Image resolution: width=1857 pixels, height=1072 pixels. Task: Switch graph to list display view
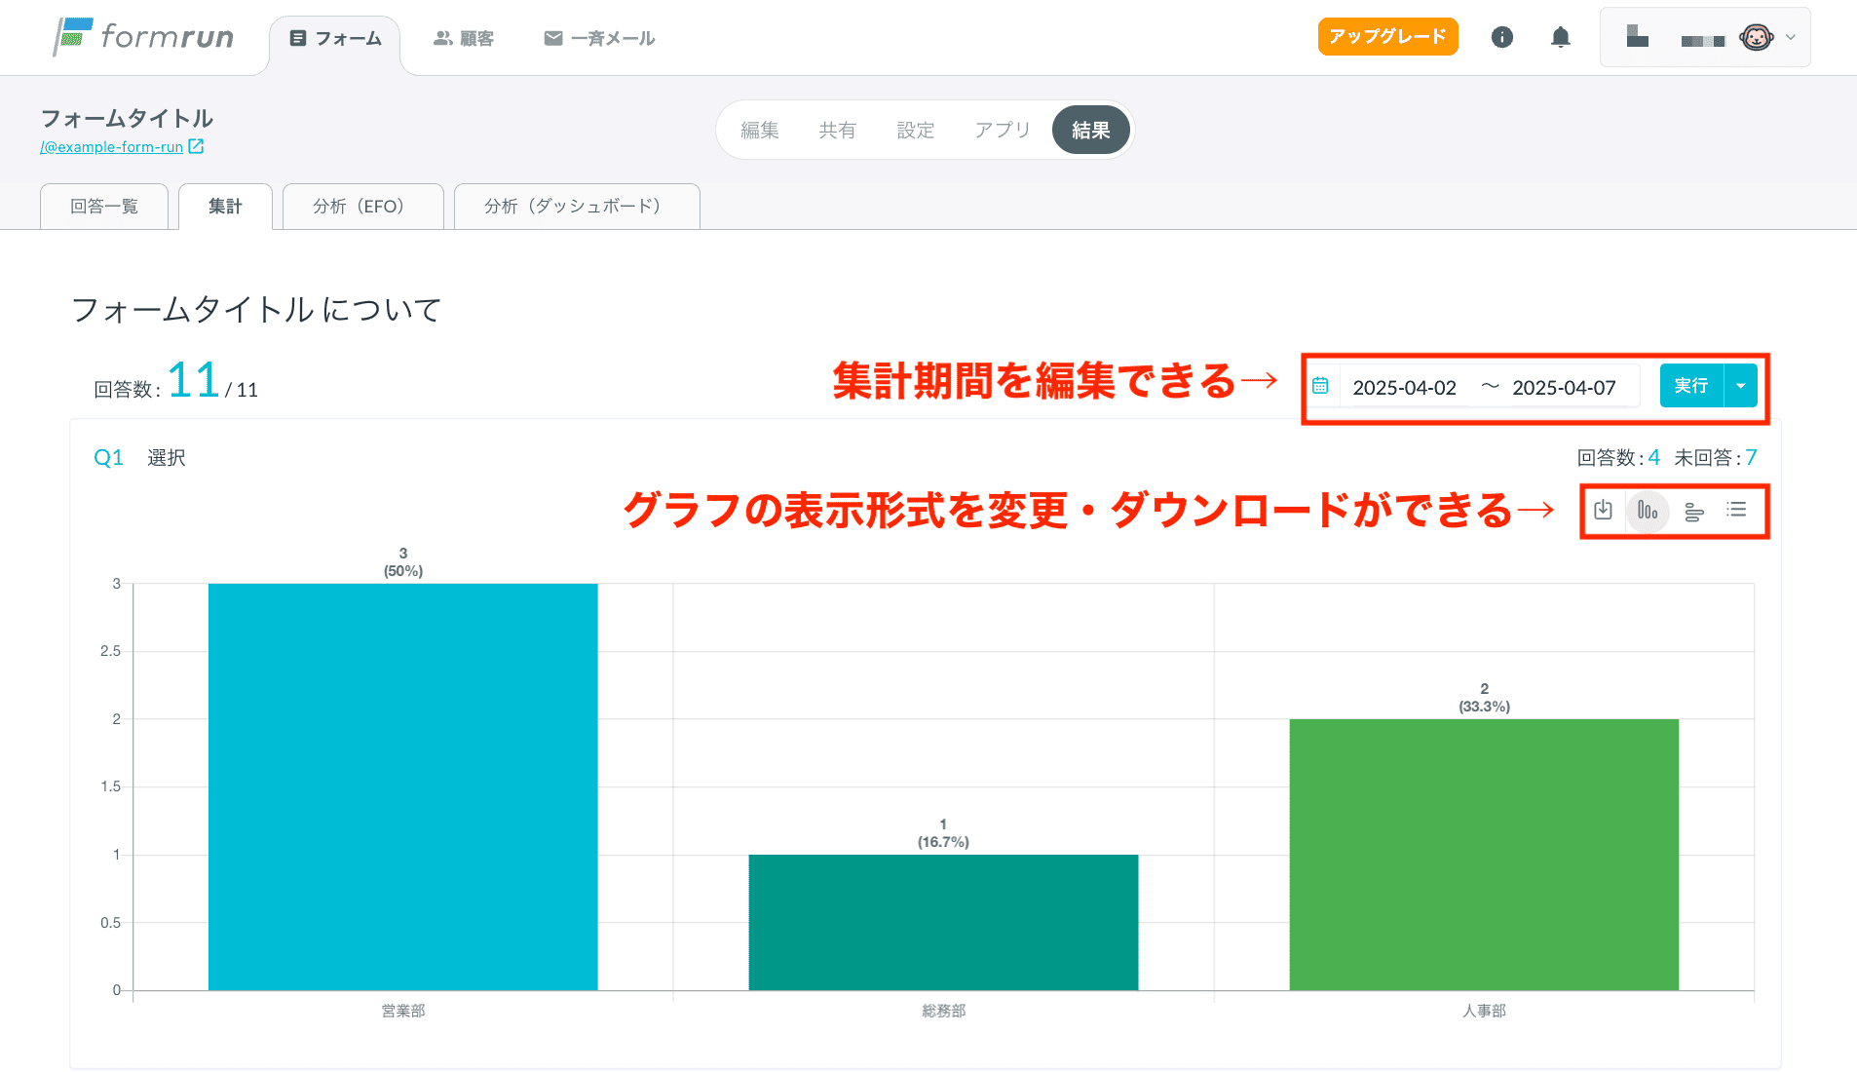1737,510
